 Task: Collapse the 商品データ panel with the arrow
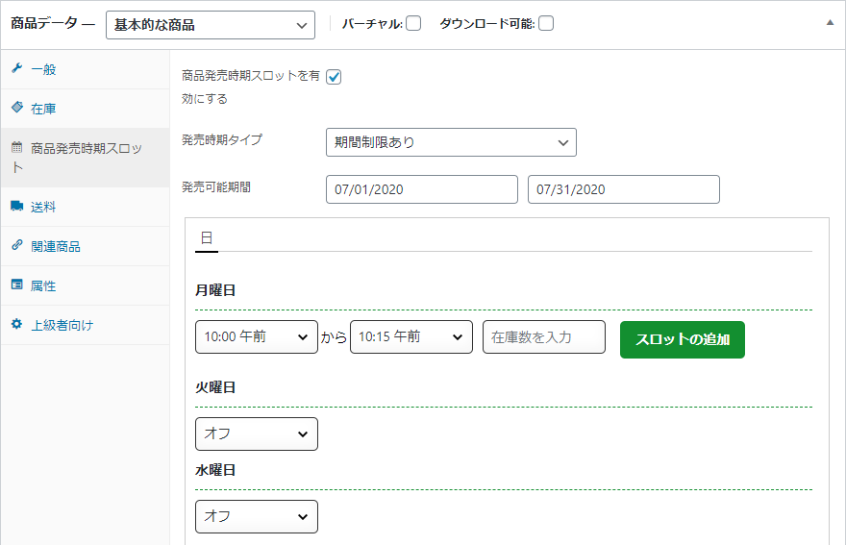click(x=830, y=23)
